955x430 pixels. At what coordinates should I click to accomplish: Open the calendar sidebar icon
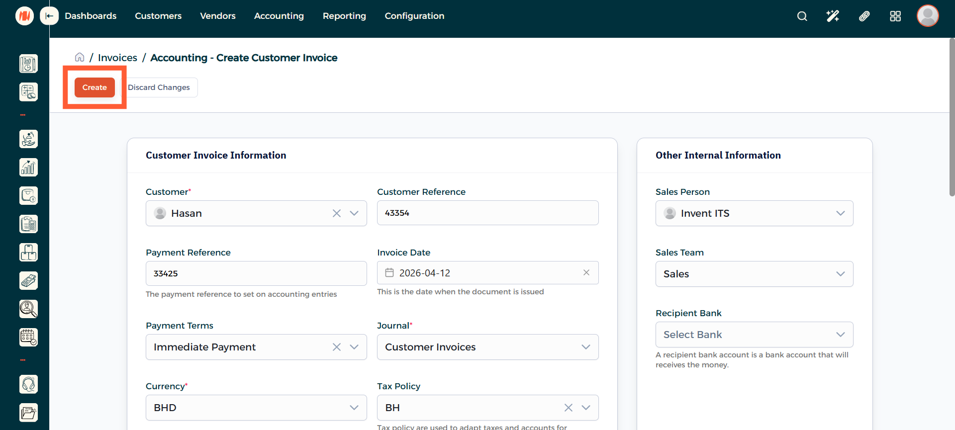28,337
